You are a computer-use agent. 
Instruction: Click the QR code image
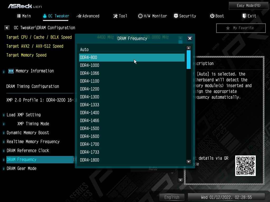pyautogui.click(x=245, y=166)
